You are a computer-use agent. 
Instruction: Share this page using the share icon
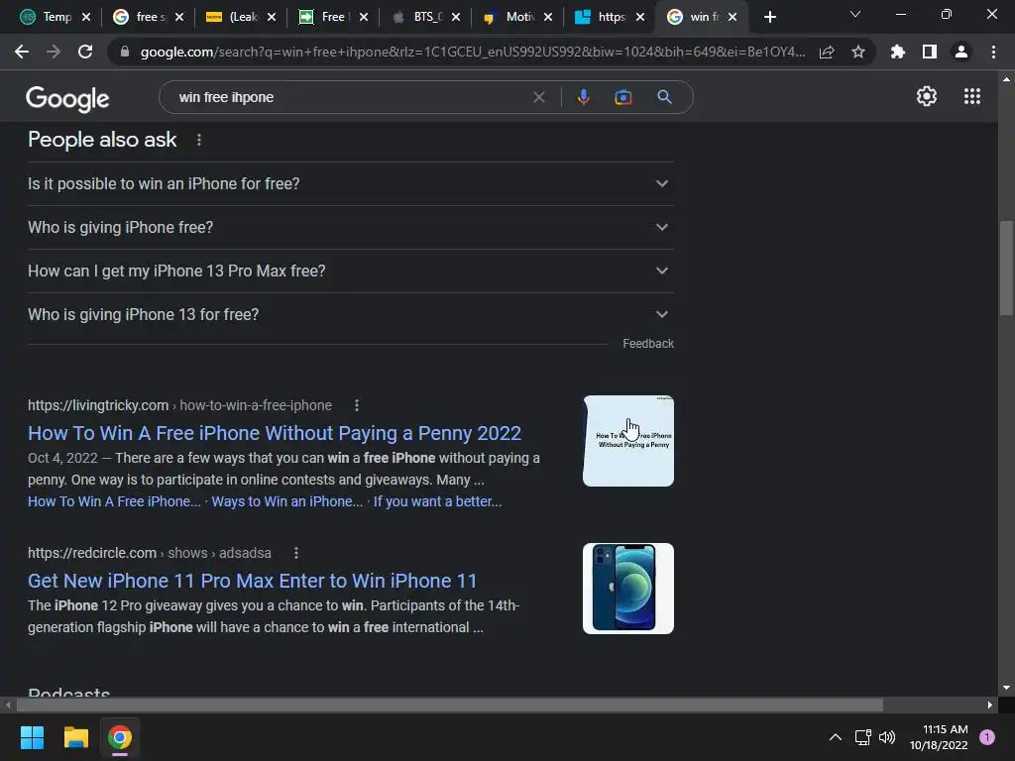(827, 52)
